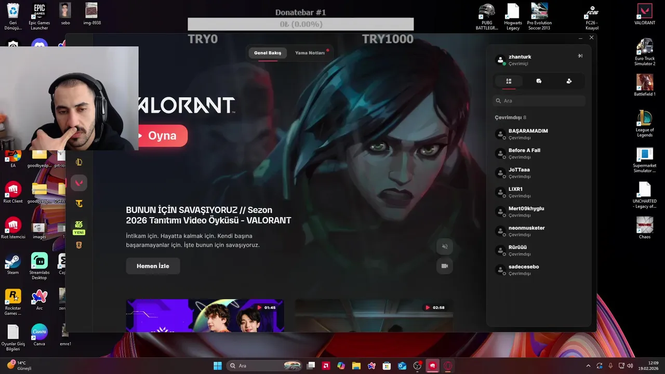Screen dimensions: 665x374
Task: Unmute the trailer video sound
Action: pyautogui.click(x=444, y=246)
